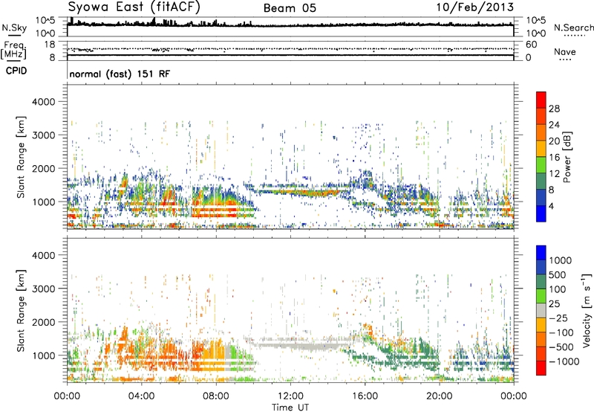Click the "08:00" time tick label
Image resolution: width=594 pixels, height=412 pixels.
[216, 396]
